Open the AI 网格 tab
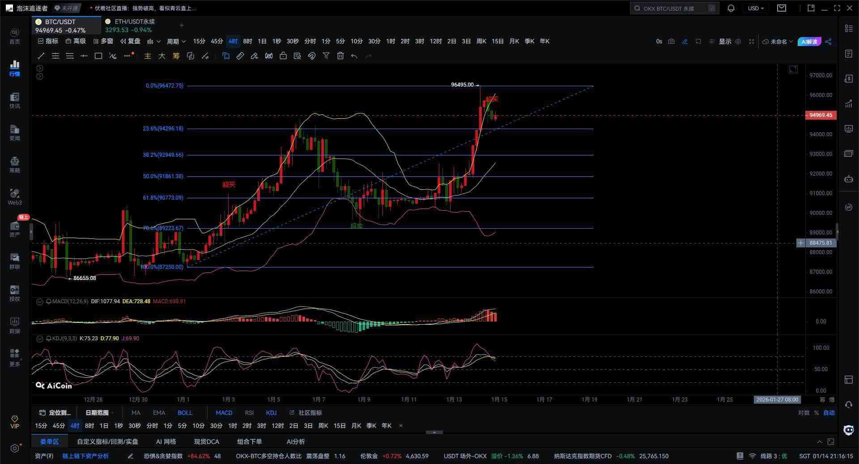 pos(166,442)
